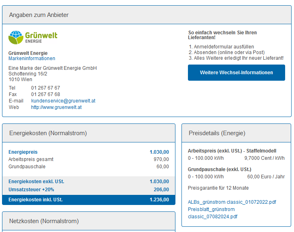Click Preisgarantie für 12 Monate text
This screenshot has width=294, height=232.
pos(218,188)
